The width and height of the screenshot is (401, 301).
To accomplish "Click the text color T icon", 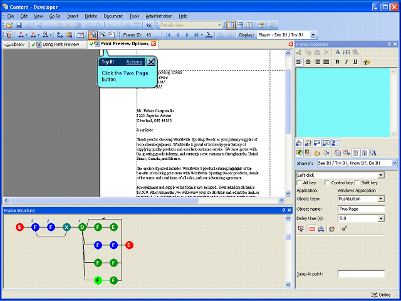I will point(367,62).
